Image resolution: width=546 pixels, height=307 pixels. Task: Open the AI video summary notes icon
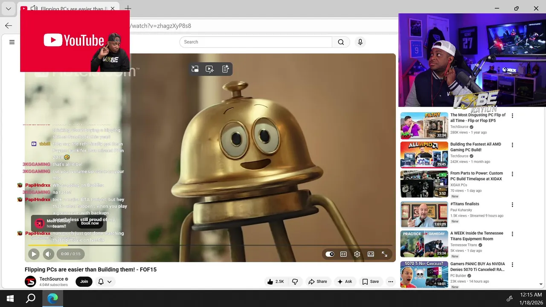pyautogui.click(x=225, y=69)
